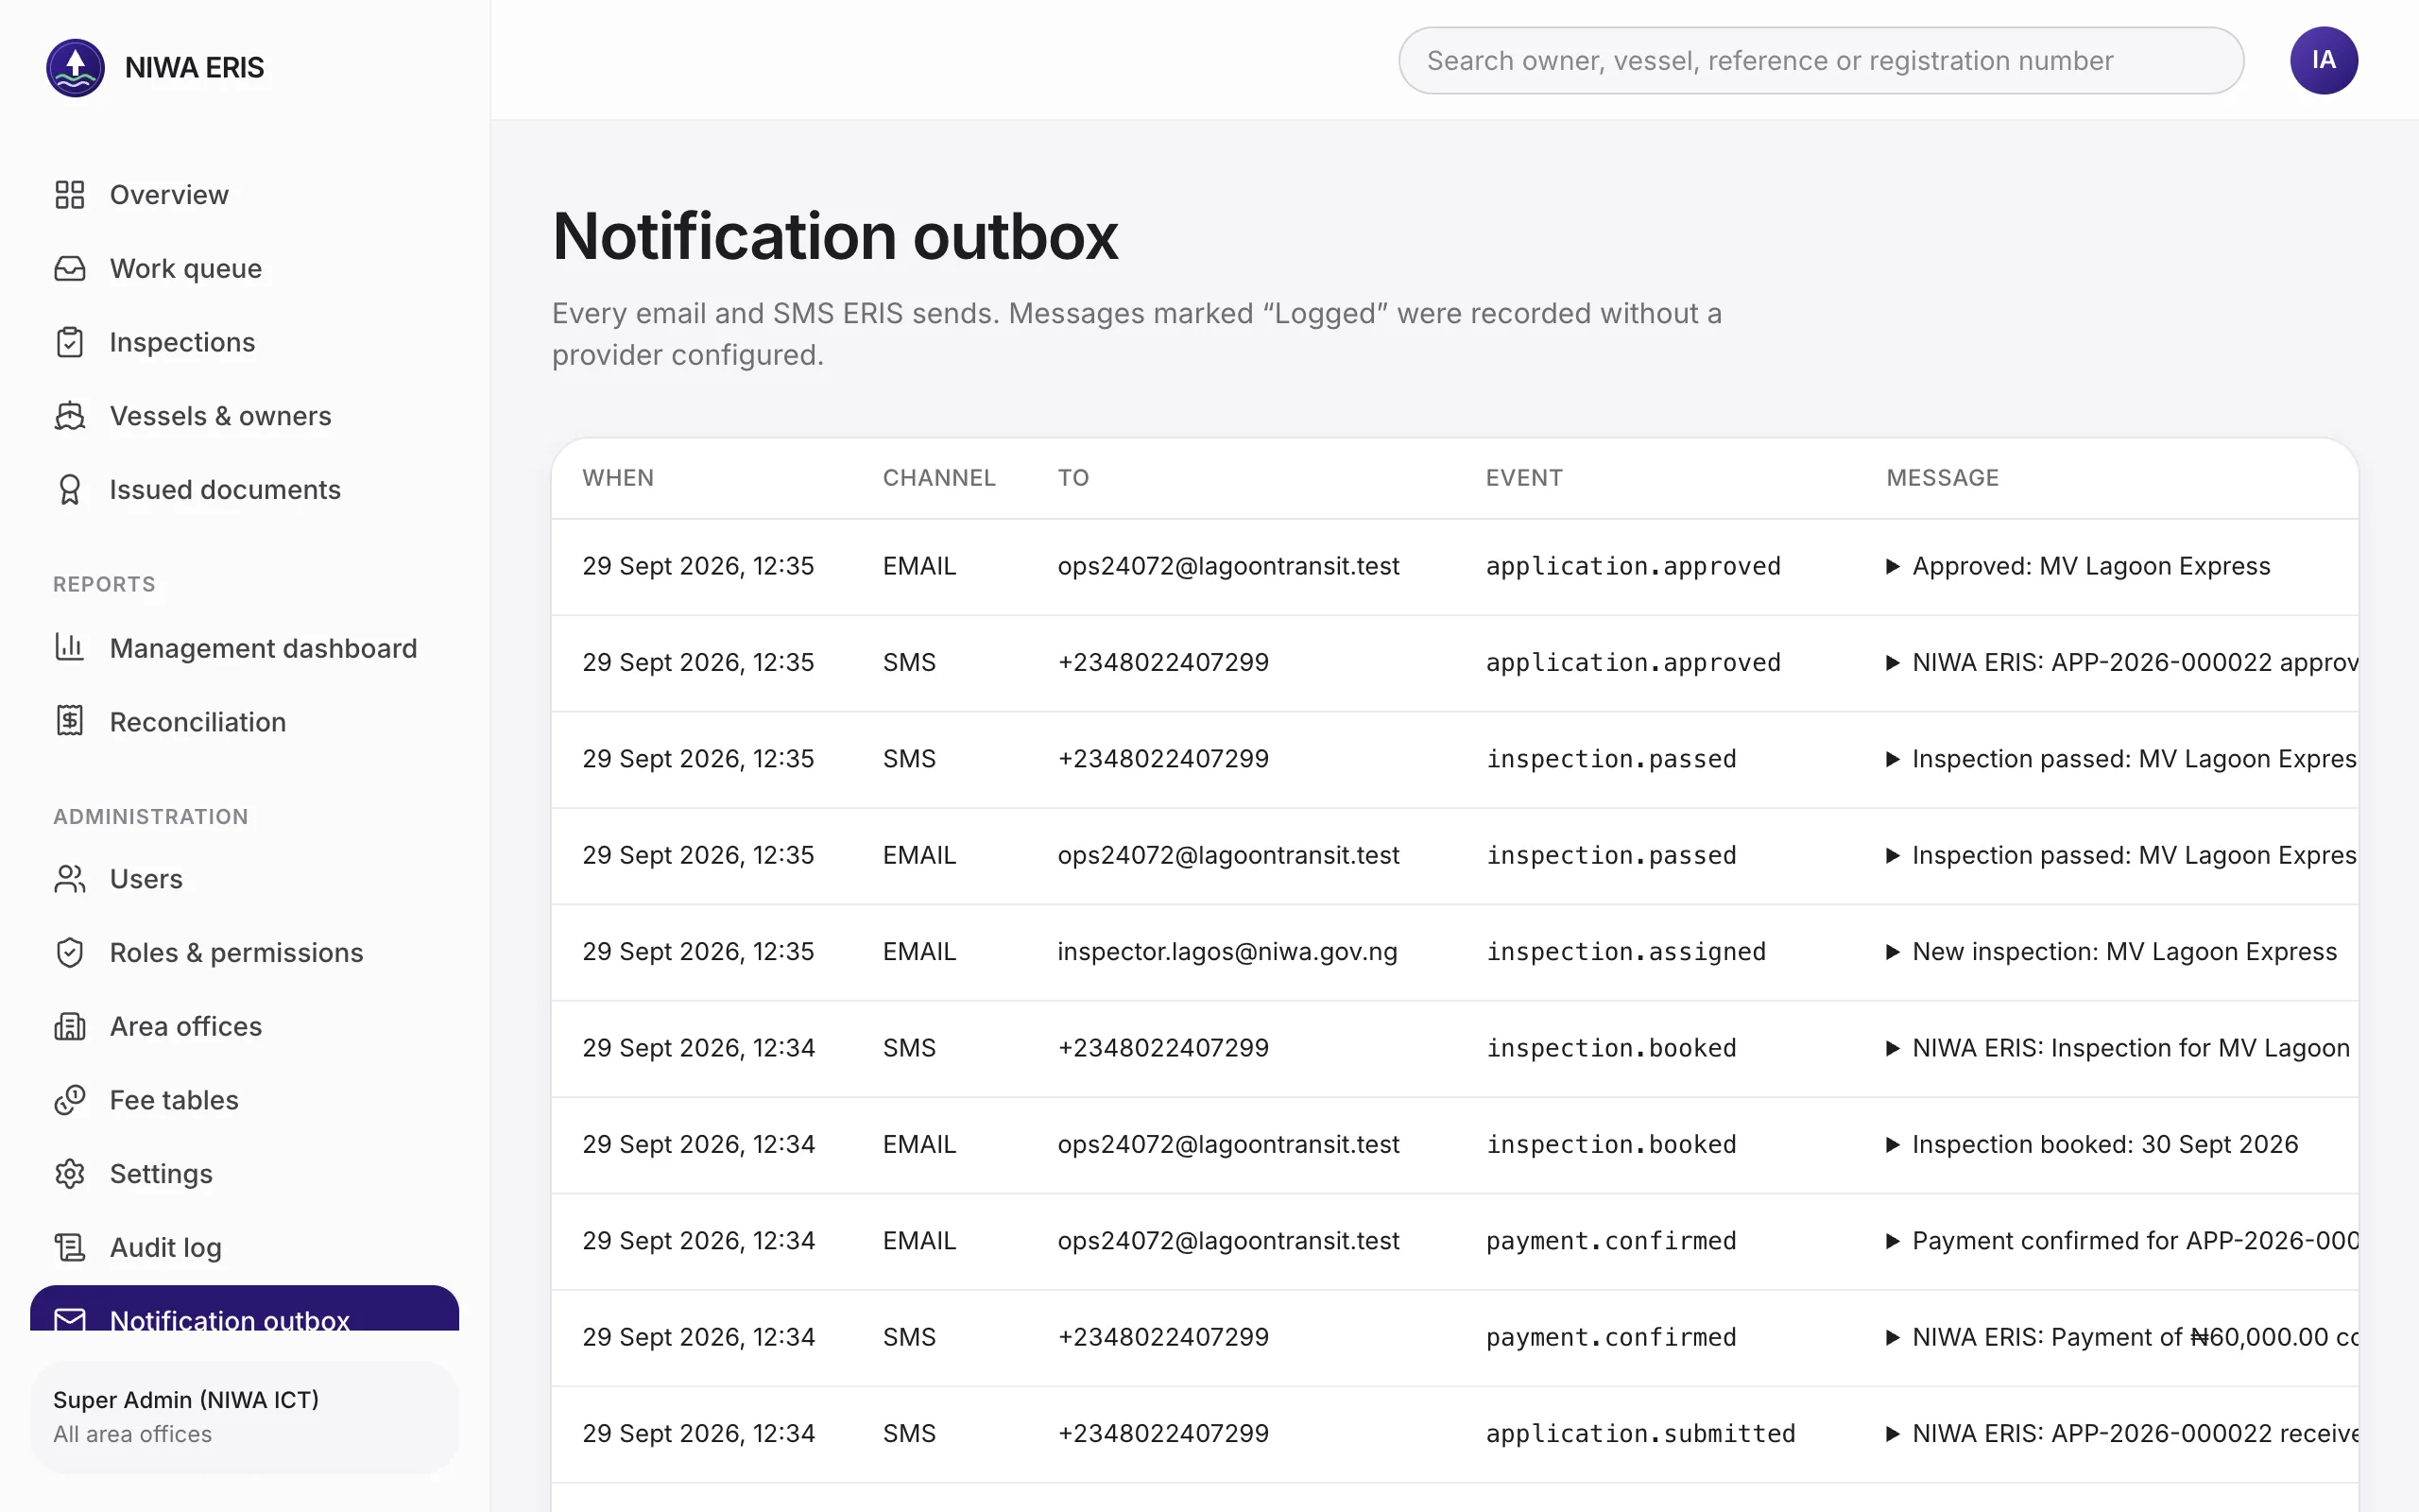The width and height of the screenshot is (2419, 1512).
Task: Click the Audit log scroll icon
Action: click(x=70, y=1247)
